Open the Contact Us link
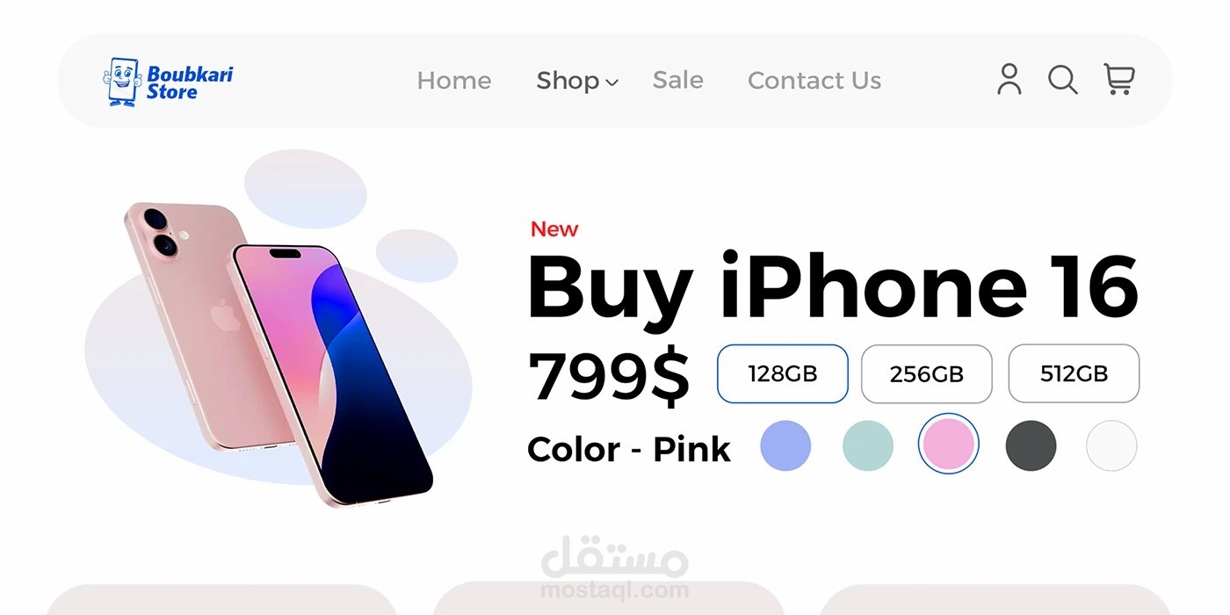The width and height of the screenshot is (1230, 615). pyautogui.click(x=814, y=81)
